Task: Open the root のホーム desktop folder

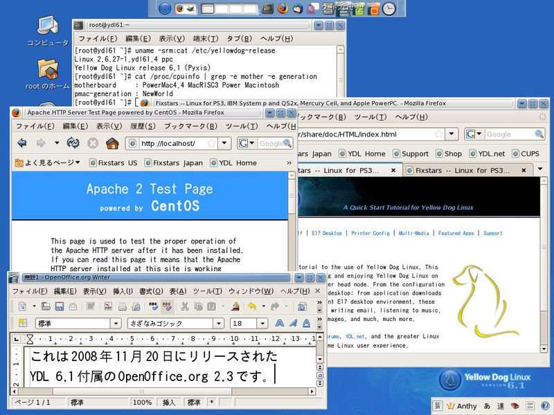Action: [x=48, y=74]
